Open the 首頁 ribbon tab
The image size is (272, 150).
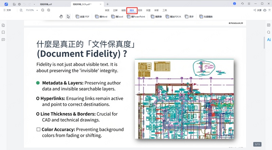point(107,10)
